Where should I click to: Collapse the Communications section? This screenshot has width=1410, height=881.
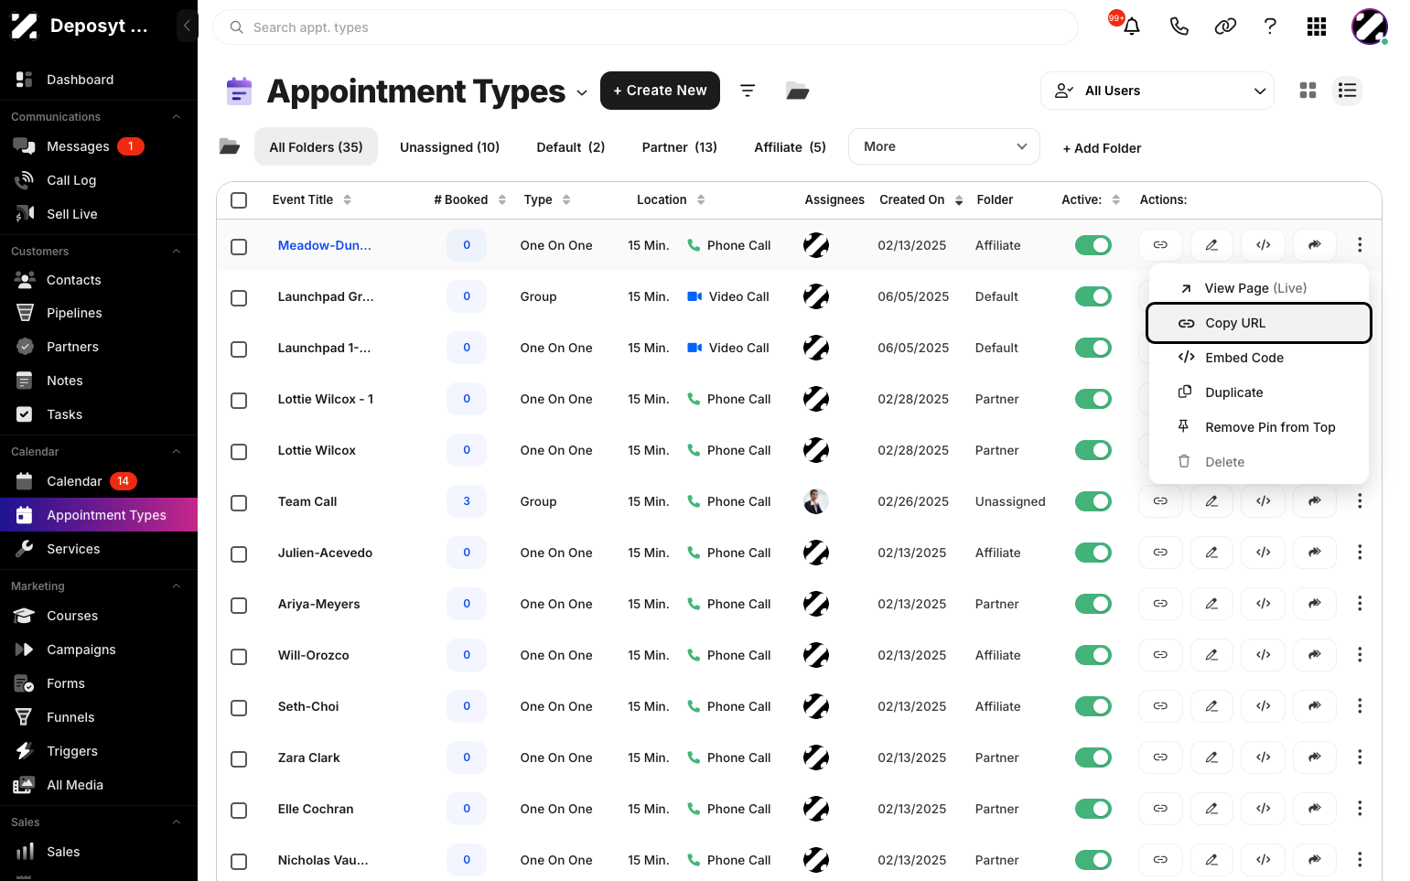click(177, 117)
